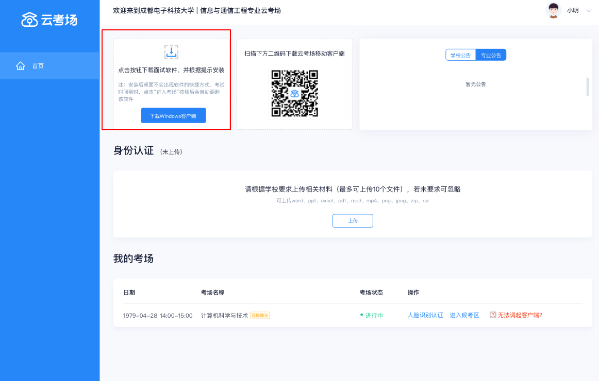Click the home icon in the sidebar
Screen dimensions: 599x381
click(x=21, y=66)
